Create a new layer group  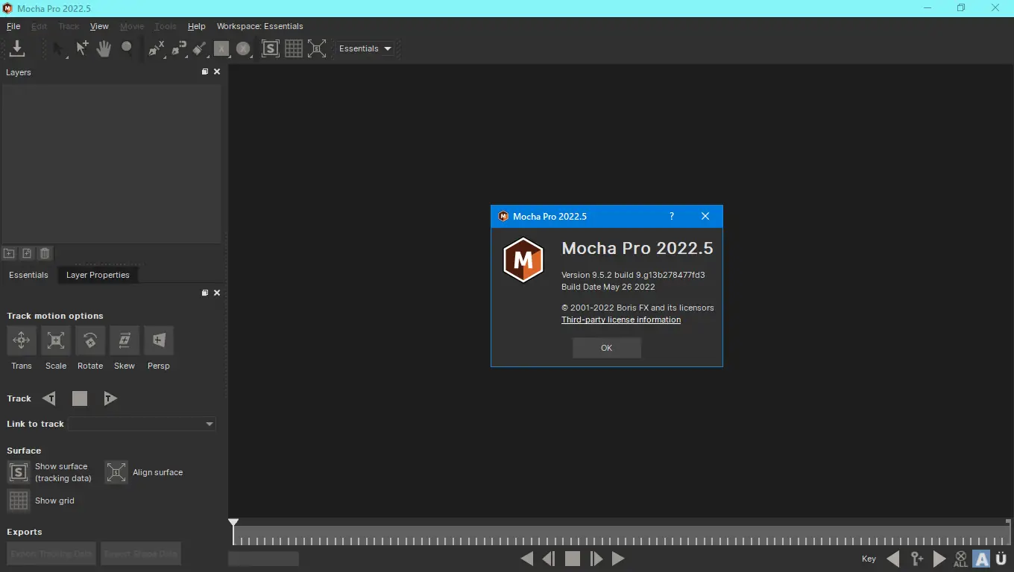tap(9, 253)
